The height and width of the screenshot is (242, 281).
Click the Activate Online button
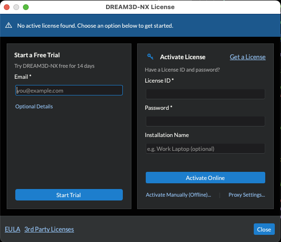point(205,178)
